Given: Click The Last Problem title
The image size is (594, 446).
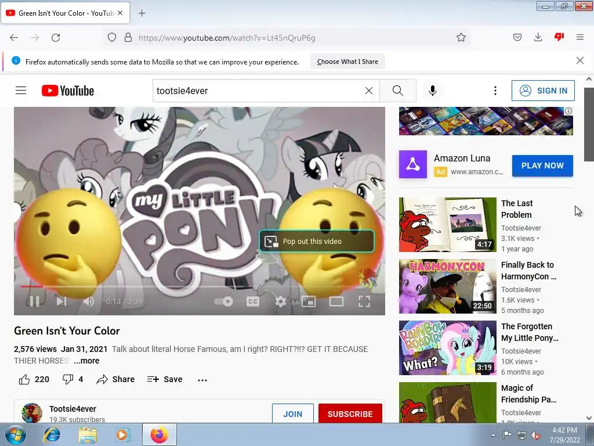Looking at the screenshot, I should tap(517, 209).
